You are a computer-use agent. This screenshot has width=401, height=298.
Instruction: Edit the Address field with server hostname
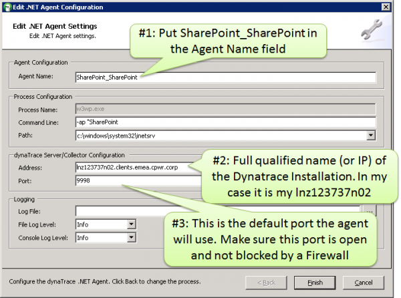tap(138, 168)
